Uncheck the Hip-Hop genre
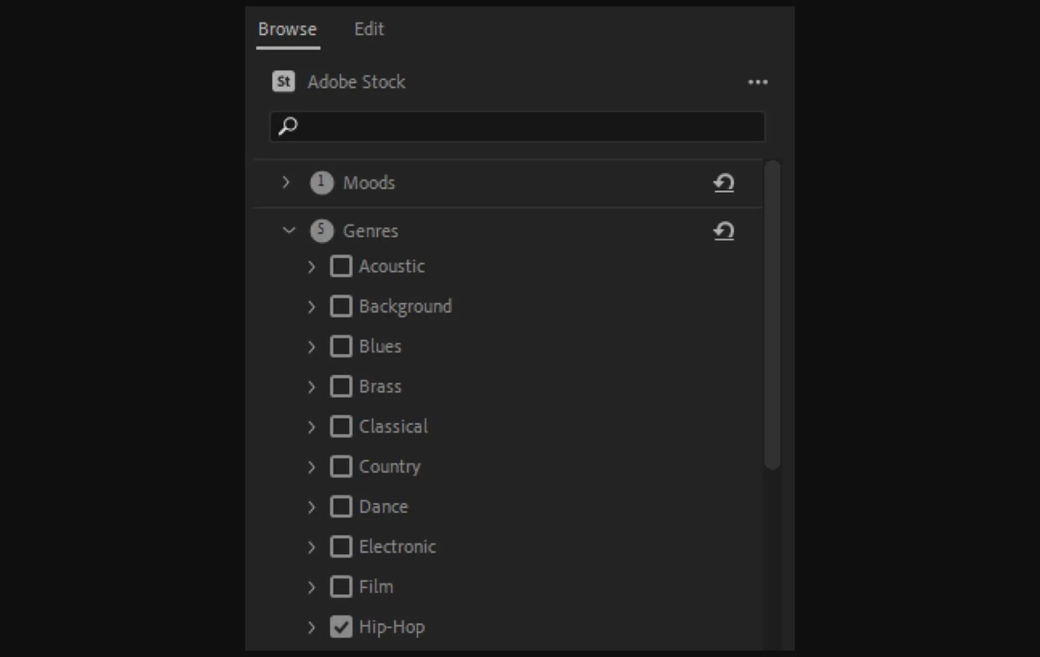This screenshot has height=657, width=1040. [341, 627]
